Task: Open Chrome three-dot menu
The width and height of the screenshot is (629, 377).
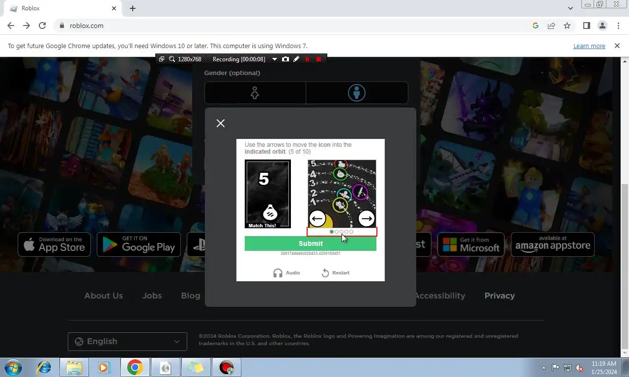Action: [618, 26]
